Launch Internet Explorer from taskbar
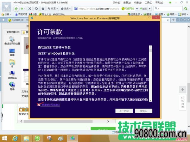Image resolution: width=190 pixels, height=142 pixels. [15, 138]
